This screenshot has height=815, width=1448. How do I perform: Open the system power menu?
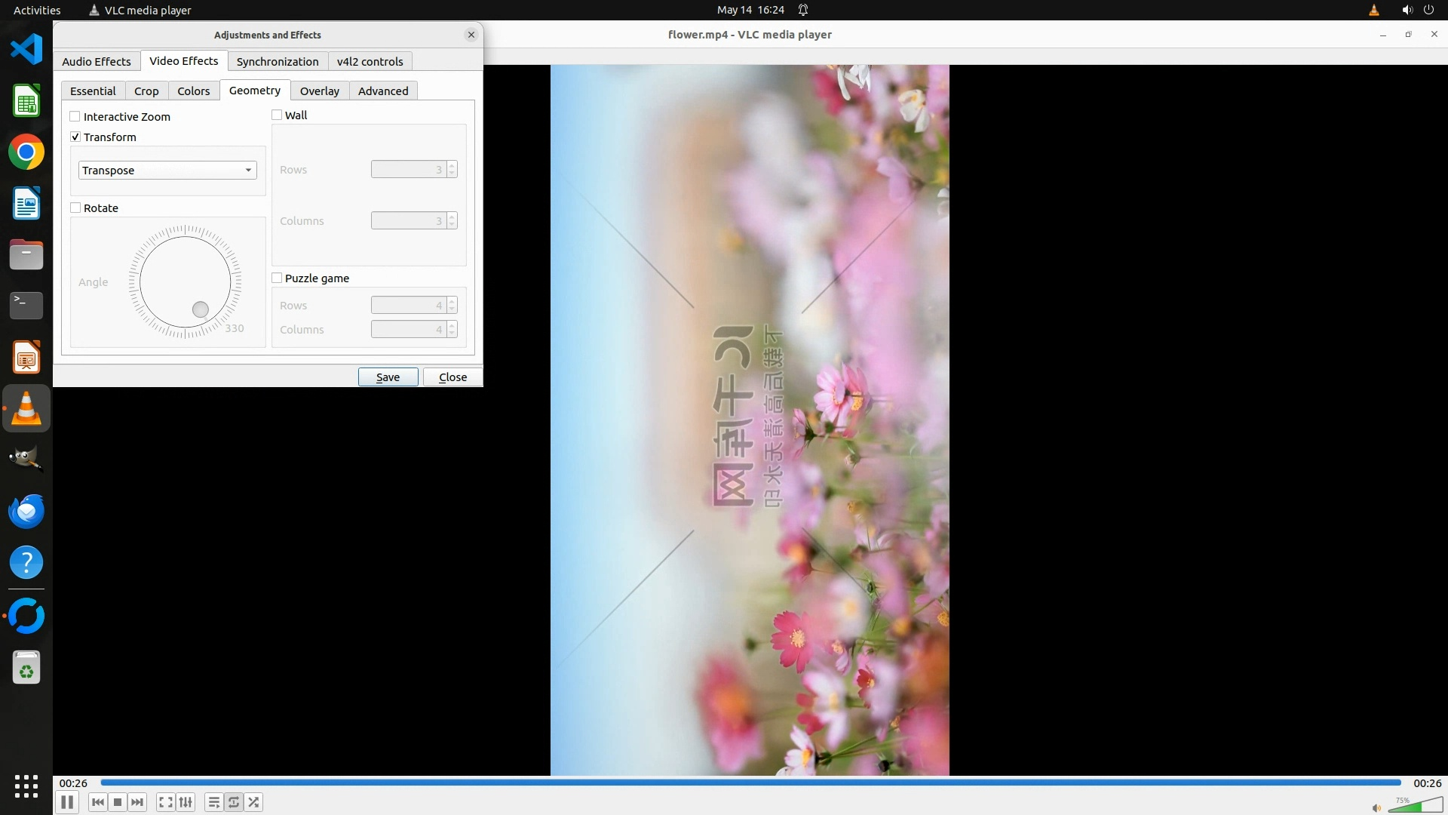coord(1428,10)
